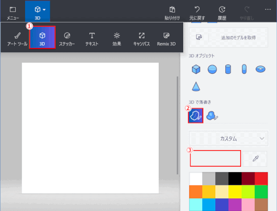Select アート ツール brush tab
Image resolution: width=277 pixels, height=211 pixels.
click(x=17, y=39)
